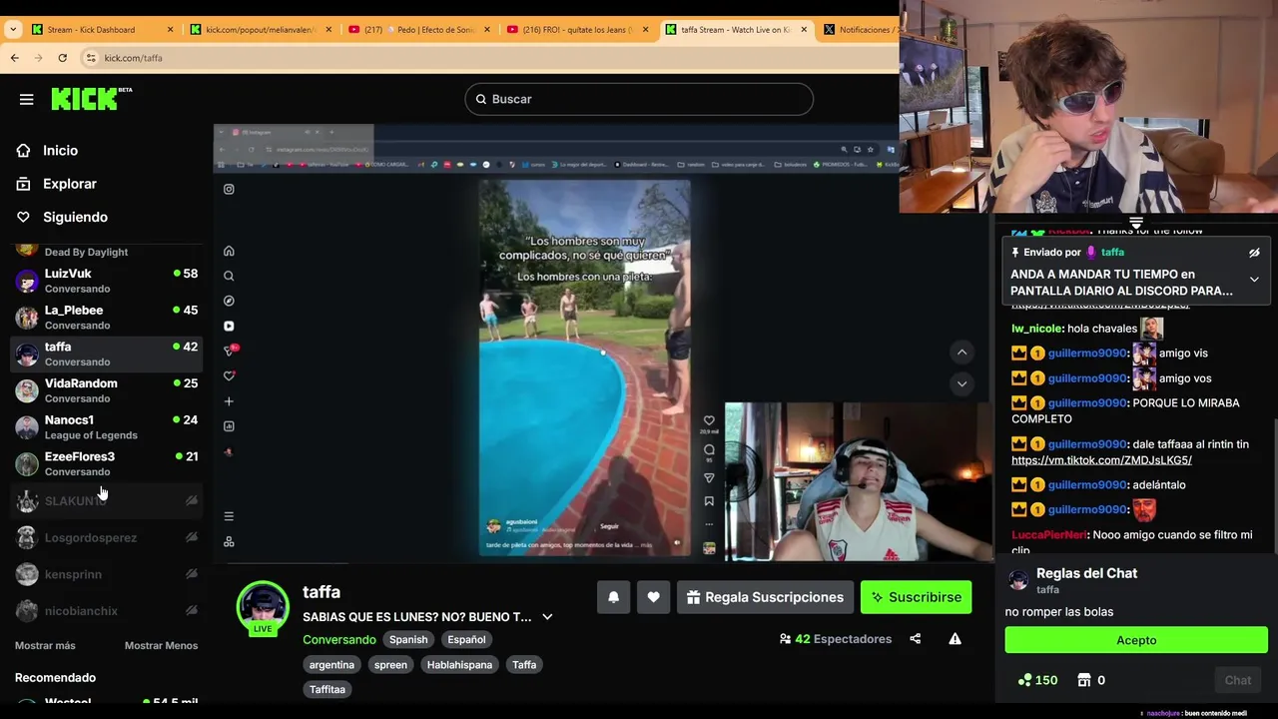The image size is (1278, 719).
Task: Click the Buscar search field
Action: [x=639, y=99]
